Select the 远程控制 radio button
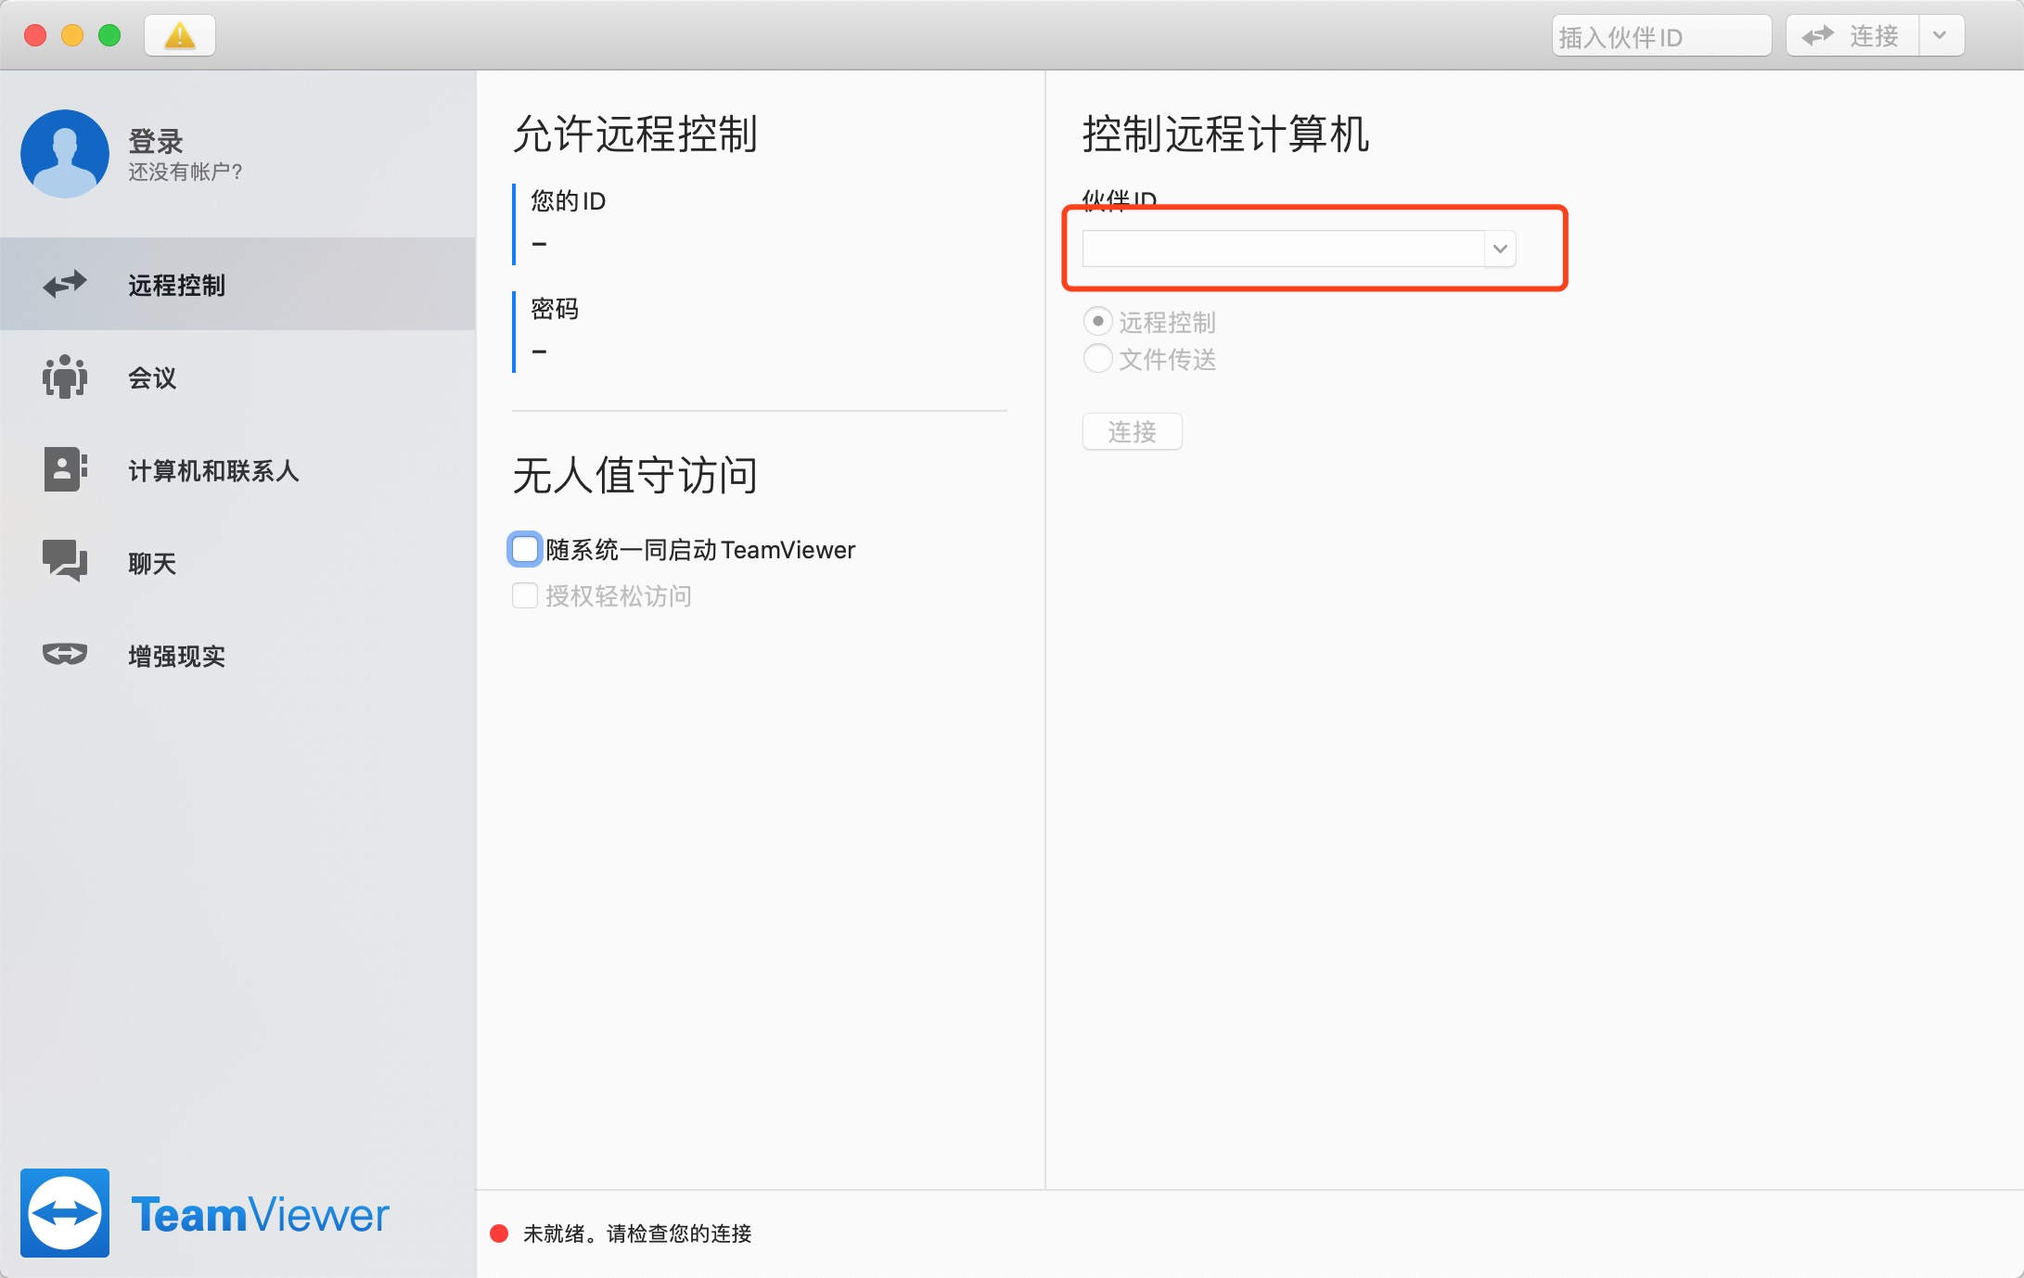Image resolution: width=2024 pixels, height=1278 pixels. 1097,322
